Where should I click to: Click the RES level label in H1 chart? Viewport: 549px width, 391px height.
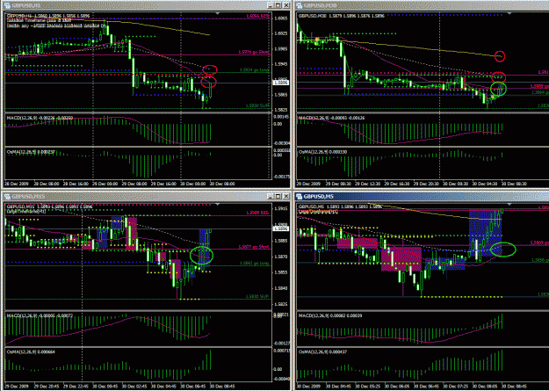[x=257, y=16]
